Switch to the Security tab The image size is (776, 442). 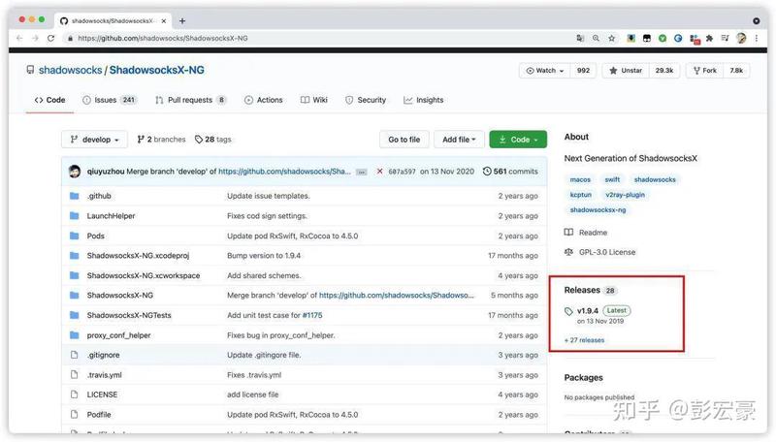coord(366,100)
